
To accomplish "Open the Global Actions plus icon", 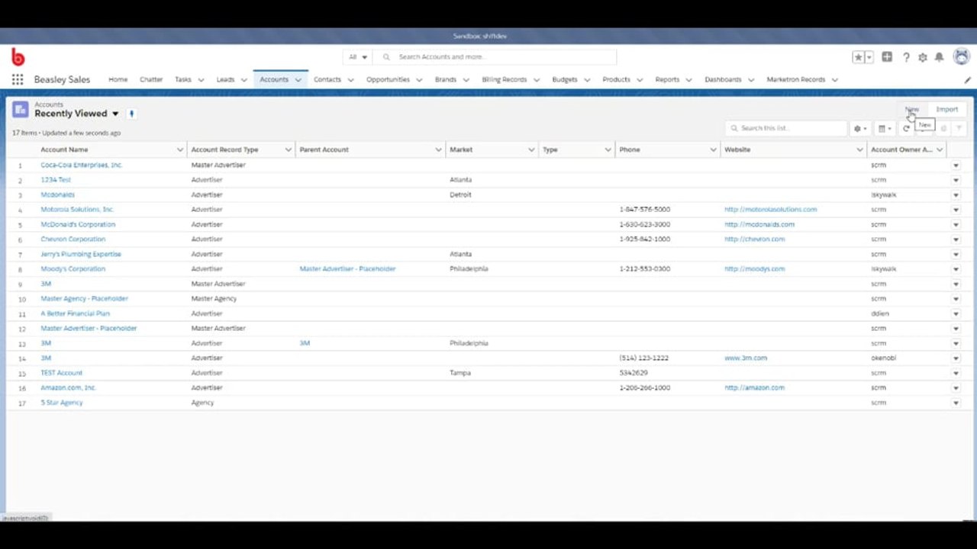I will [x=887, y=57].
